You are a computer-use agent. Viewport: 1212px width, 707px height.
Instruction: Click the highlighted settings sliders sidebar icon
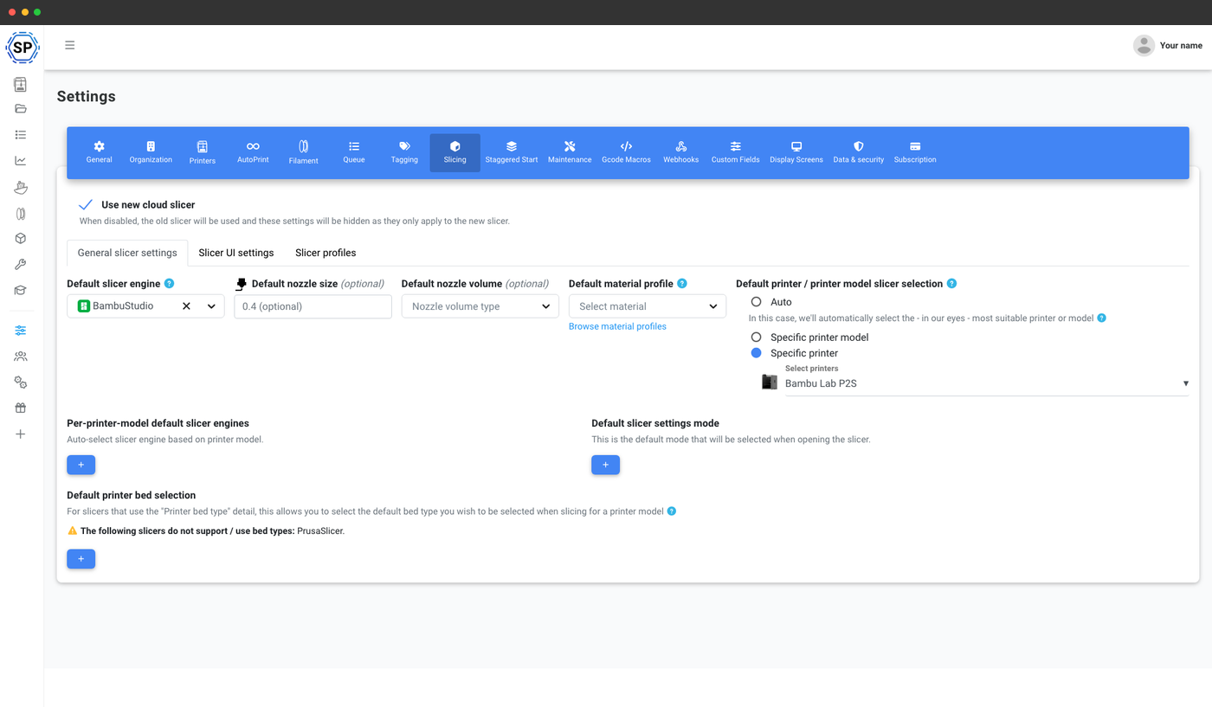tap(20, 331)
